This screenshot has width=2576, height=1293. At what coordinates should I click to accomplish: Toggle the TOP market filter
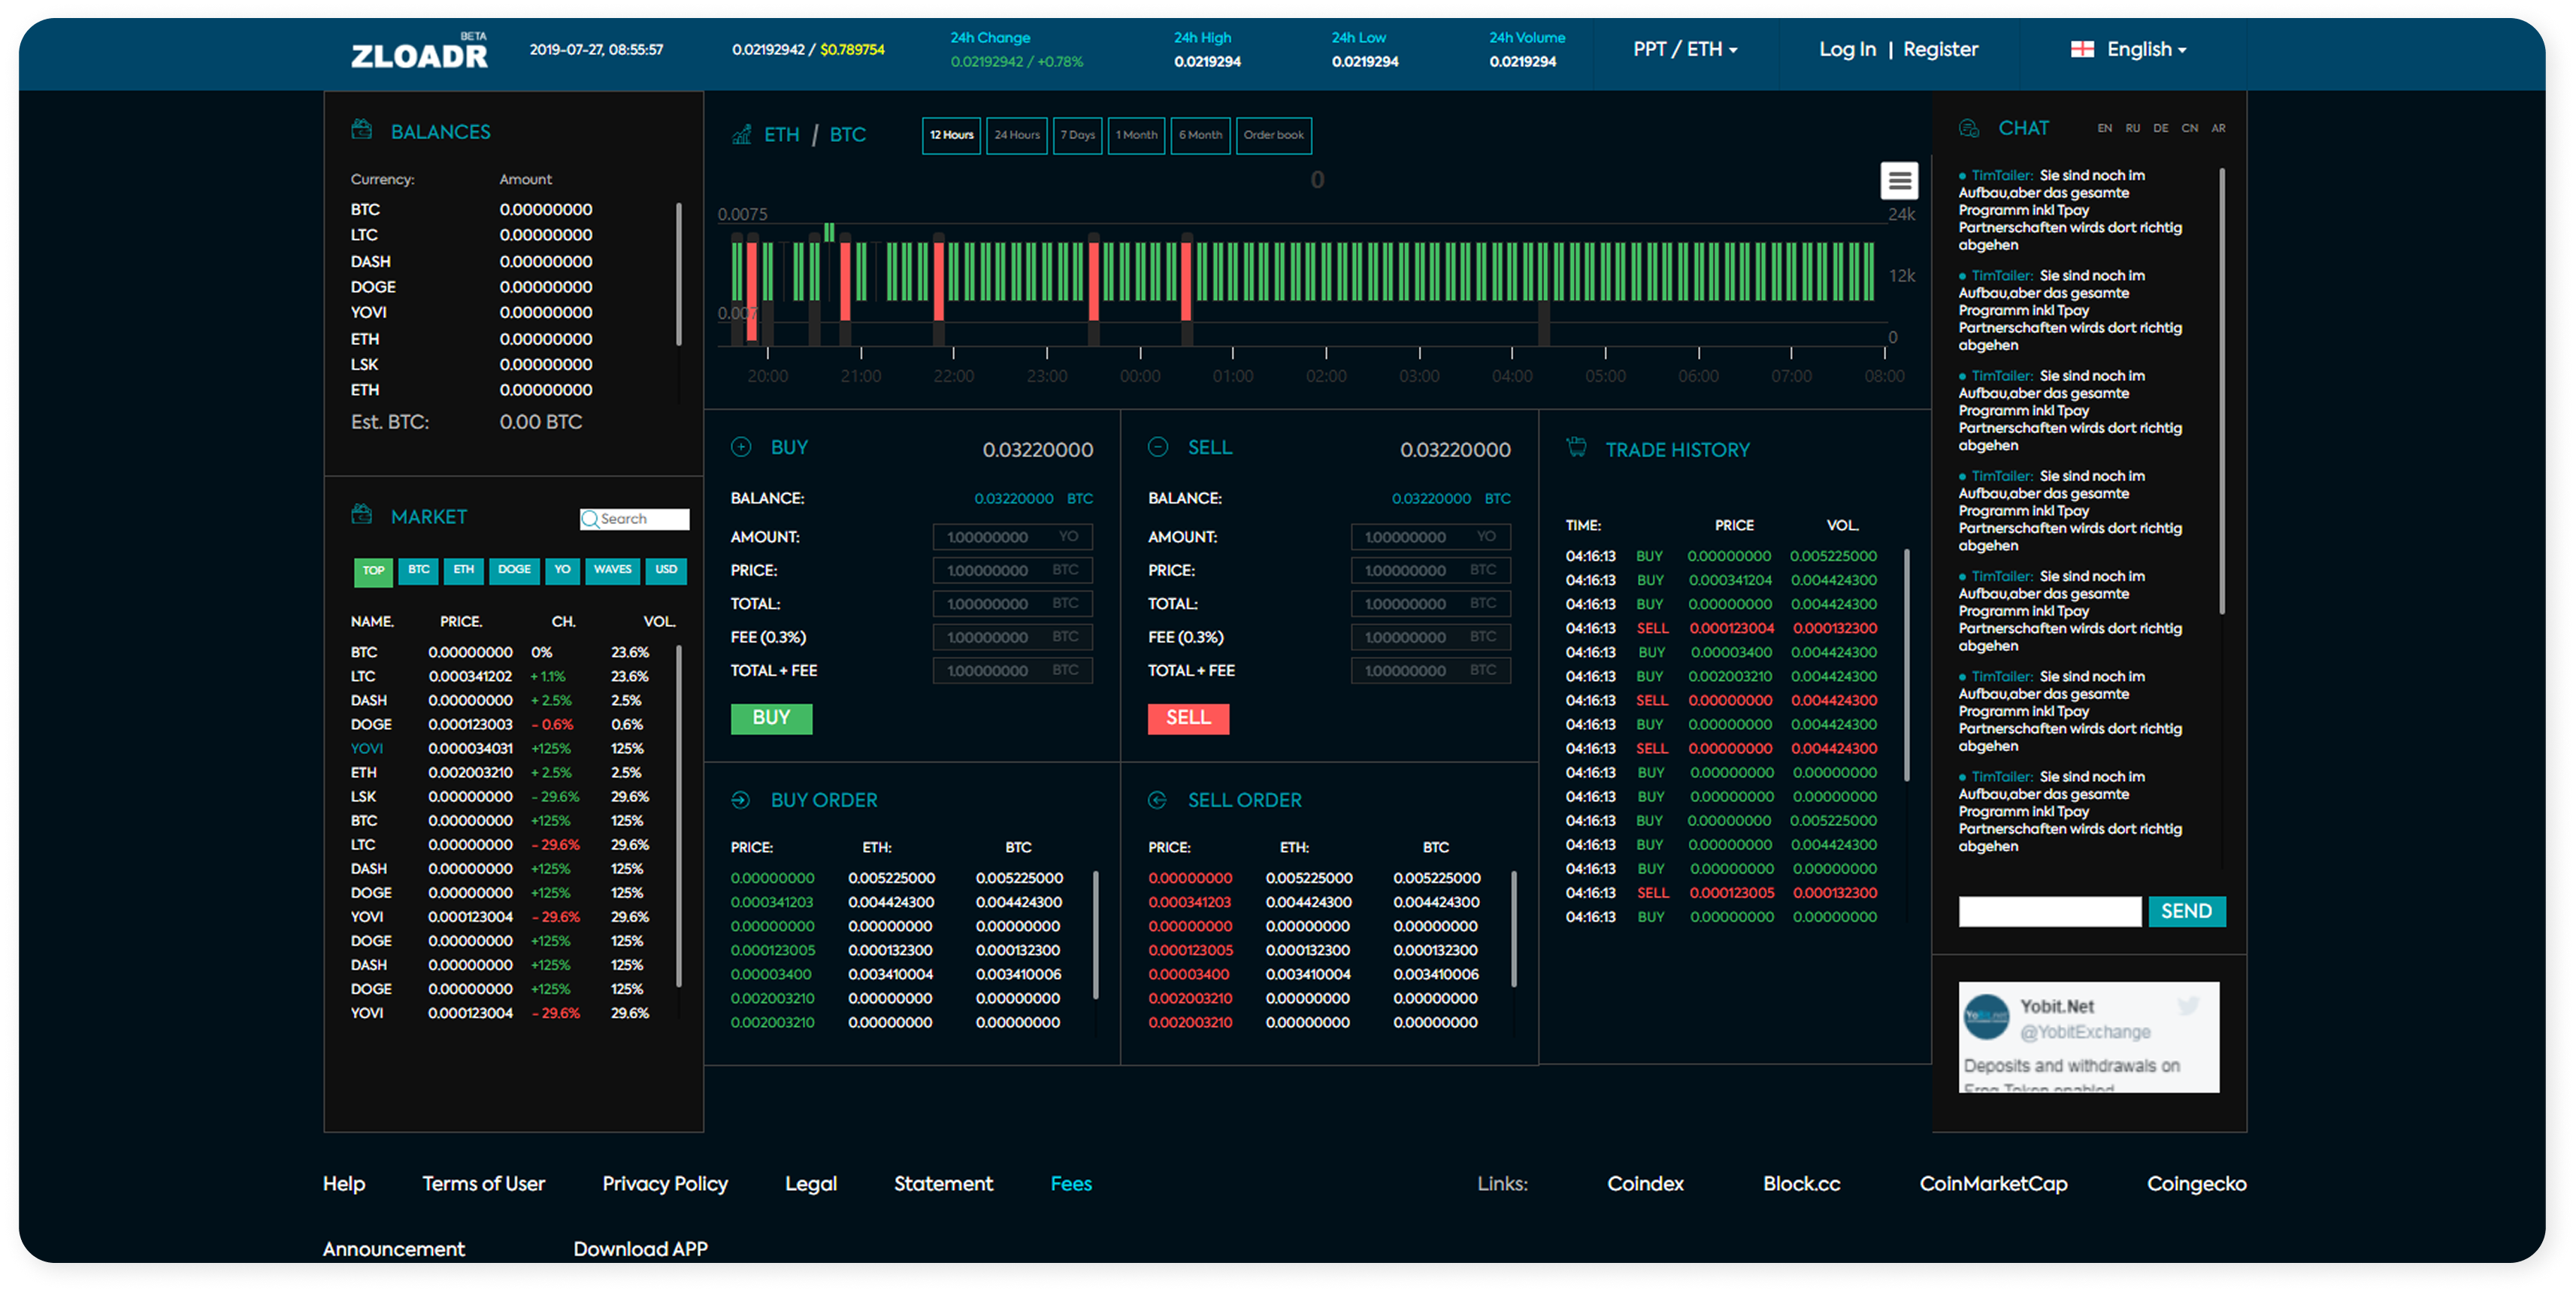click(x=373, y=571)
